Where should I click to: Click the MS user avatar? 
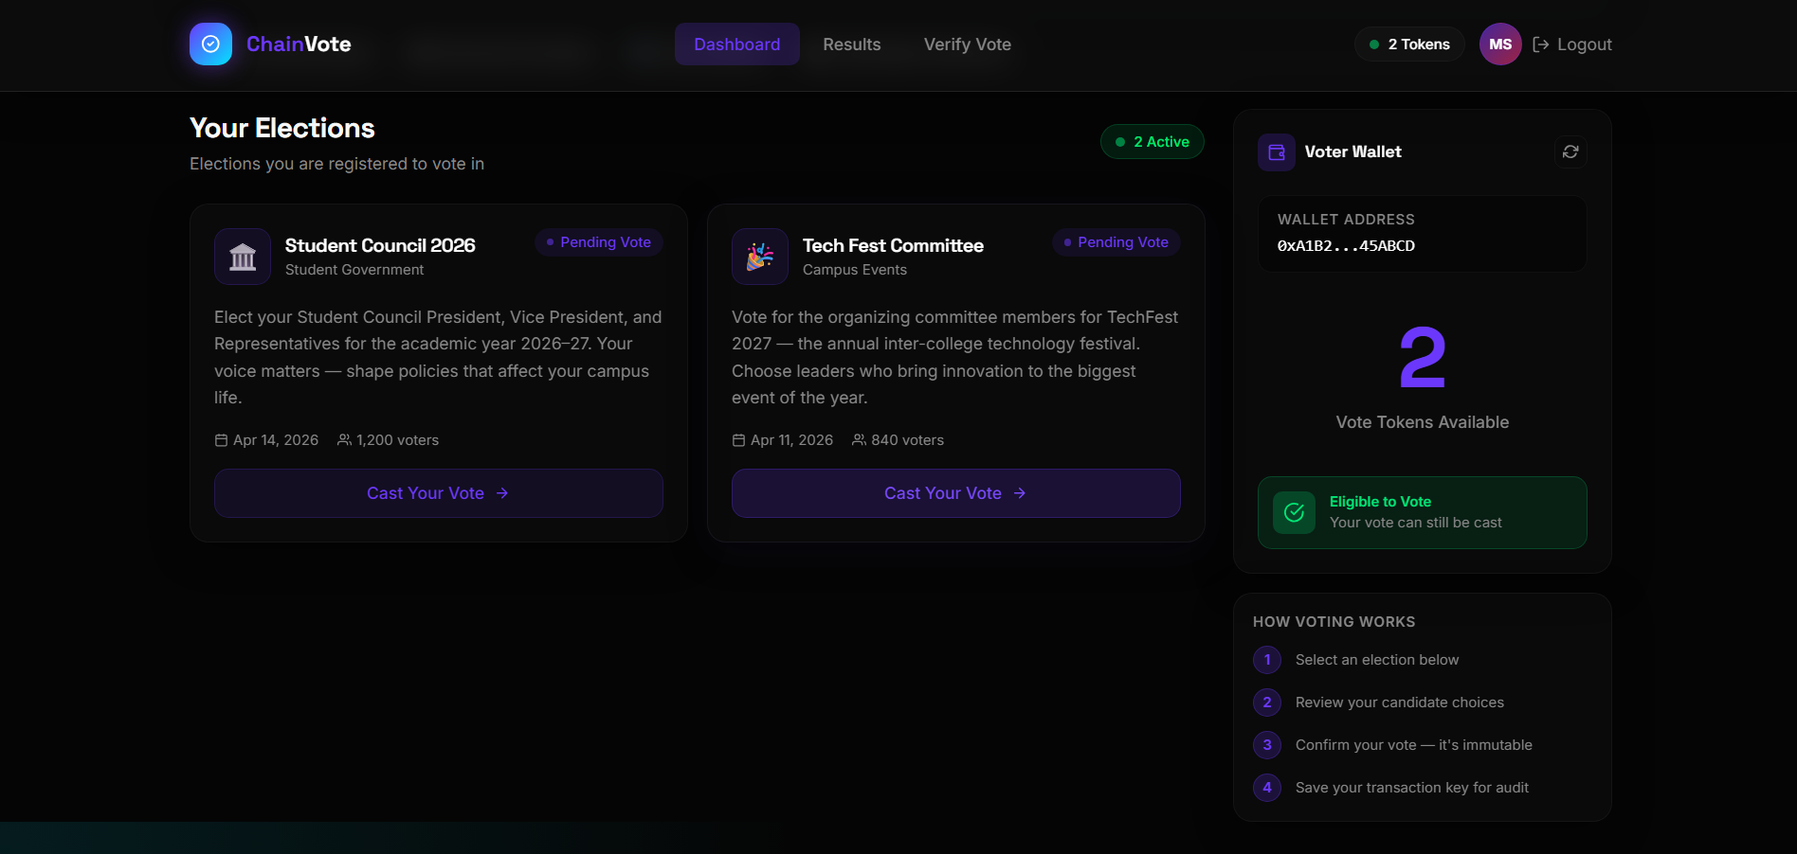[1500, 44]
